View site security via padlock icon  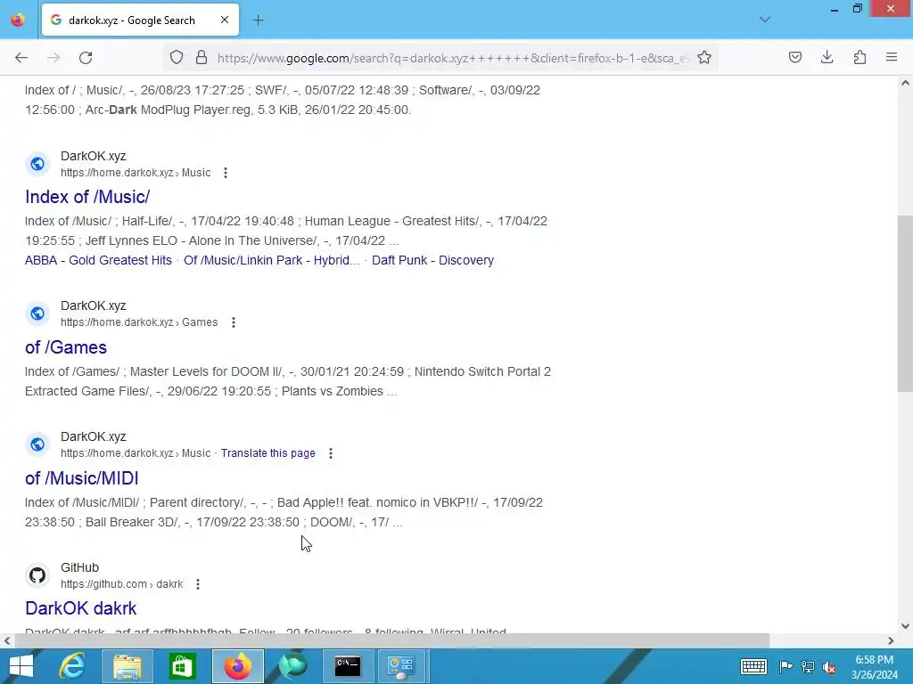click(x=202, y=58)
